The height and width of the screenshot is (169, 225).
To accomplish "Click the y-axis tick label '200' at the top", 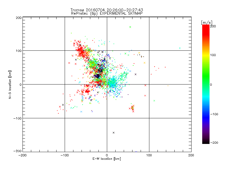I will tap(19, 18).
